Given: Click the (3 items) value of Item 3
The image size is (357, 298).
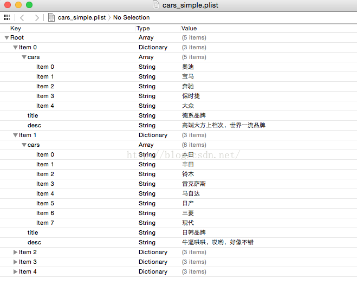Looking at the screenshot, I should (x=194, y=262).
